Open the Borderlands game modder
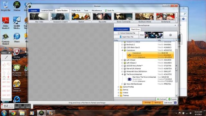The height and width of the screenshot is (116, 206). tap(165, 18)
